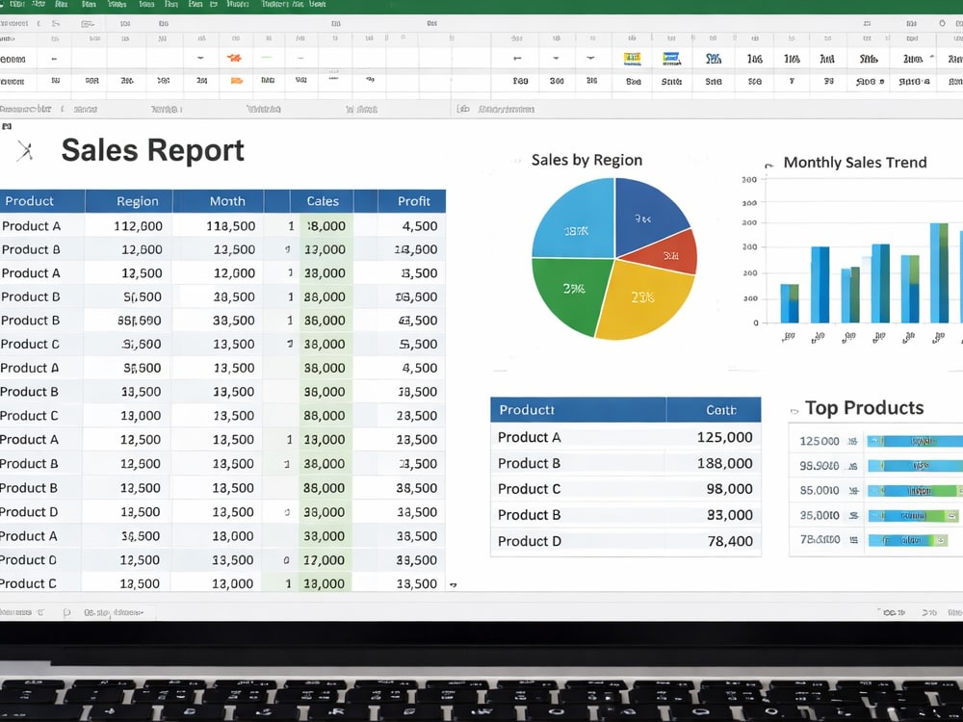Screen dimensions: 963x722
Task: Click the Sales by Region chart title
Action: (x=586, y=160)
